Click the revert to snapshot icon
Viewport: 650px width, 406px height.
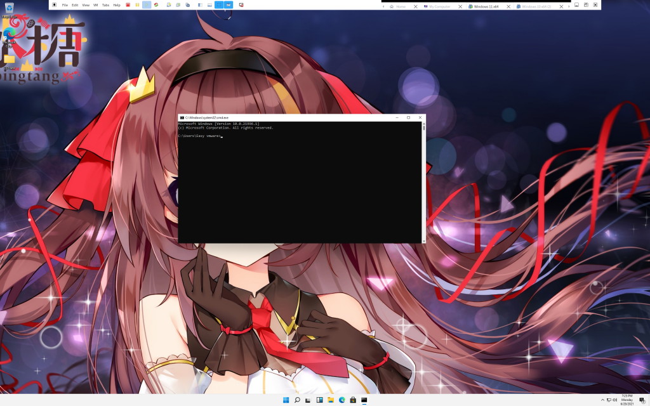click(178, 5)
